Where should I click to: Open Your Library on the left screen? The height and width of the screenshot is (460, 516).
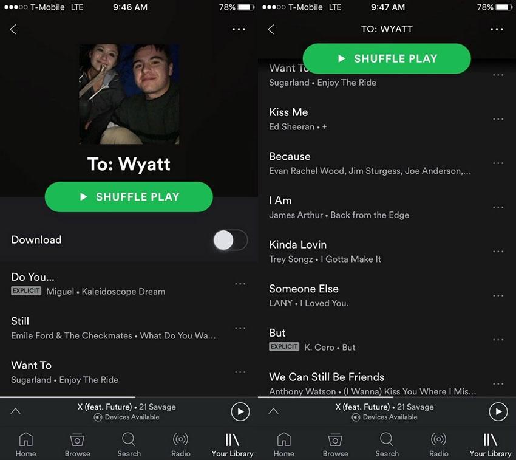233,445
